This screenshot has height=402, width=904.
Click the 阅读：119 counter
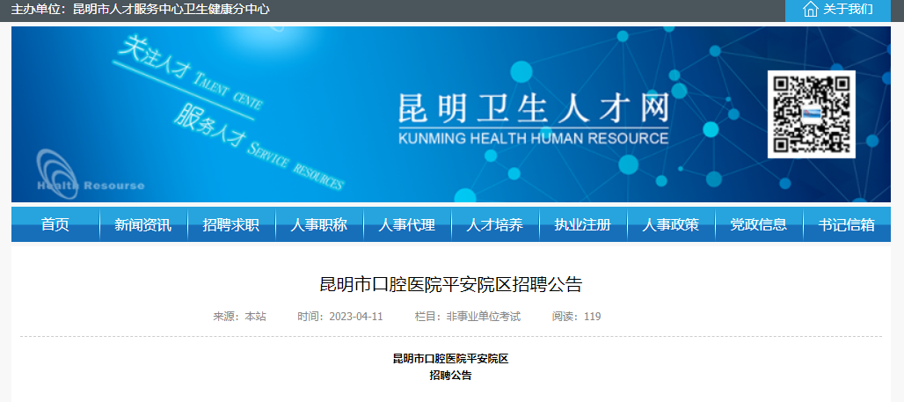click(x=577, y=317)
